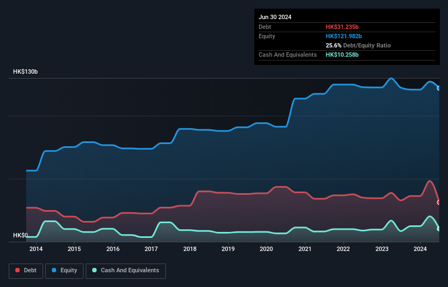Image resolution: width=448 pixels, height=287 pixels.
Task: Click the HK$10.258b cash value
Action: click(x=342, y=55)
